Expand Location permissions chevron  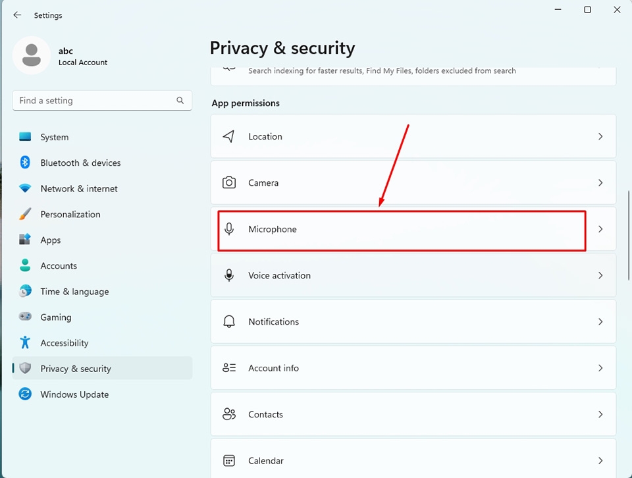pos(600,136)
